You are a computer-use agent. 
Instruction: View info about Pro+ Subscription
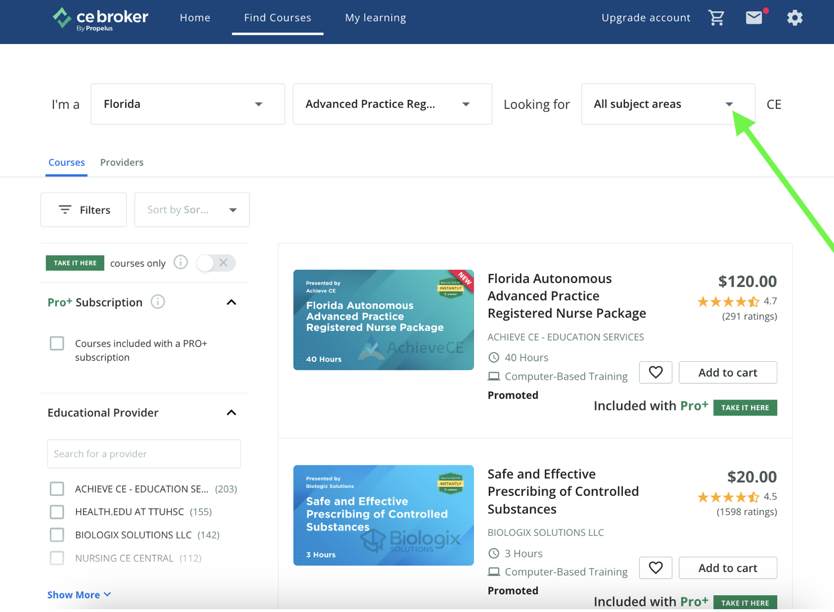tap(158, 301)
